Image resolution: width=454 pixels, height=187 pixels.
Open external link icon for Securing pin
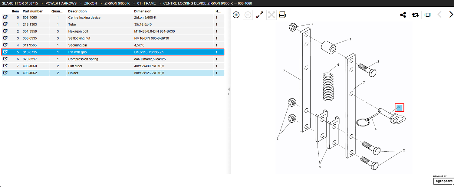point(5,45)
